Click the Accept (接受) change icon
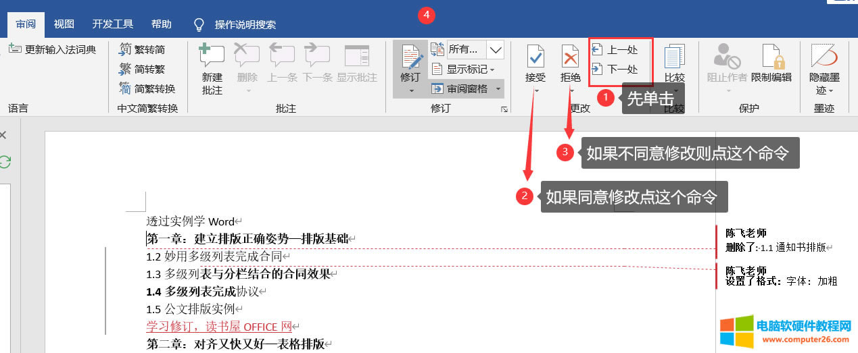This screenshot has height=353, width=858. tap(535, 57)
